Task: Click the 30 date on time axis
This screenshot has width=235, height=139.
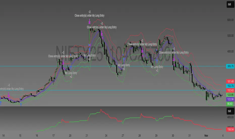Action: tap(173, 135)
